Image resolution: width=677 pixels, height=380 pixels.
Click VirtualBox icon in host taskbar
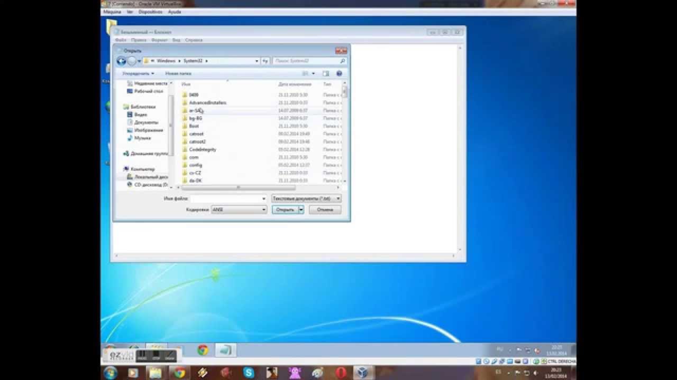362,372
